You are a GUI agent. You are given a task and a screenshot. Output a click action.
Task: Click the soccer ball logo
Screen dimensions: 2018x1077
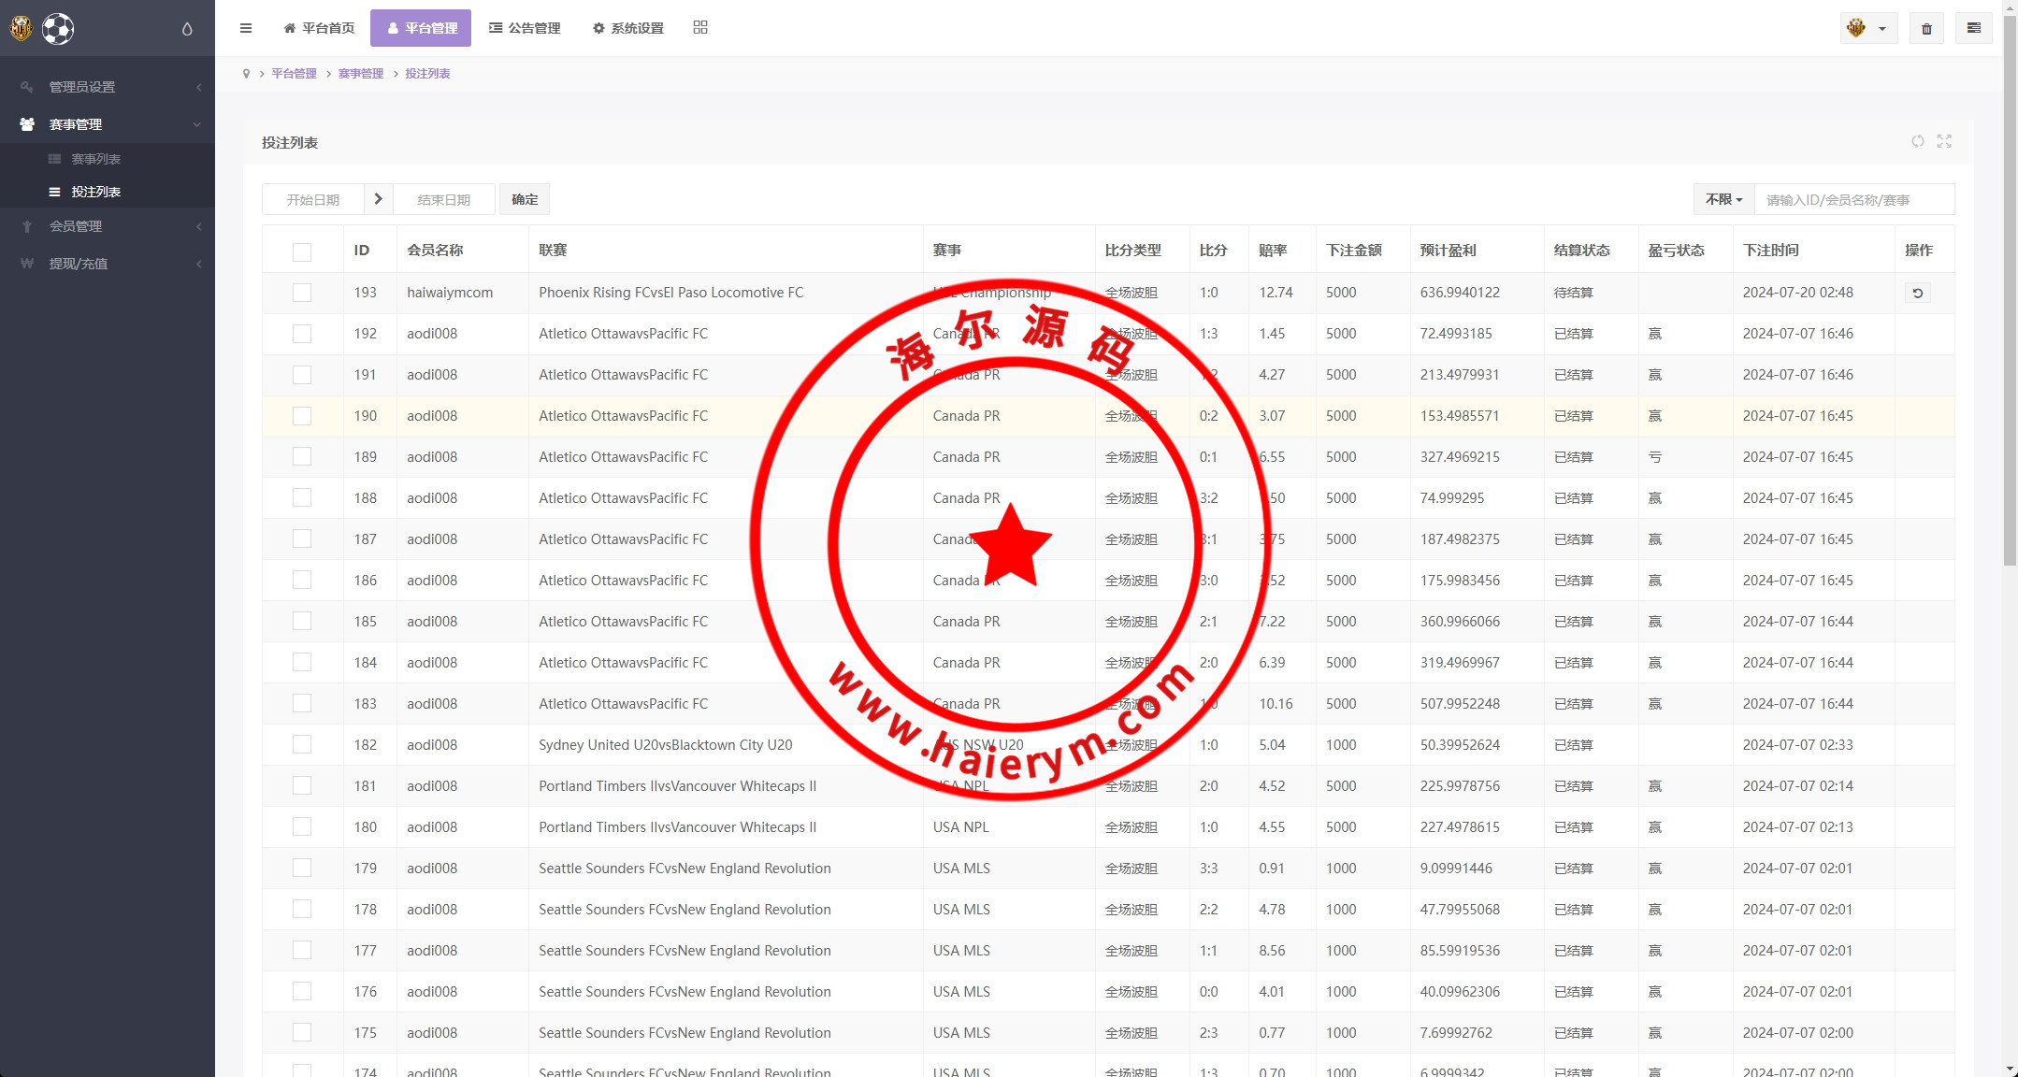click(x=58, y=29)
